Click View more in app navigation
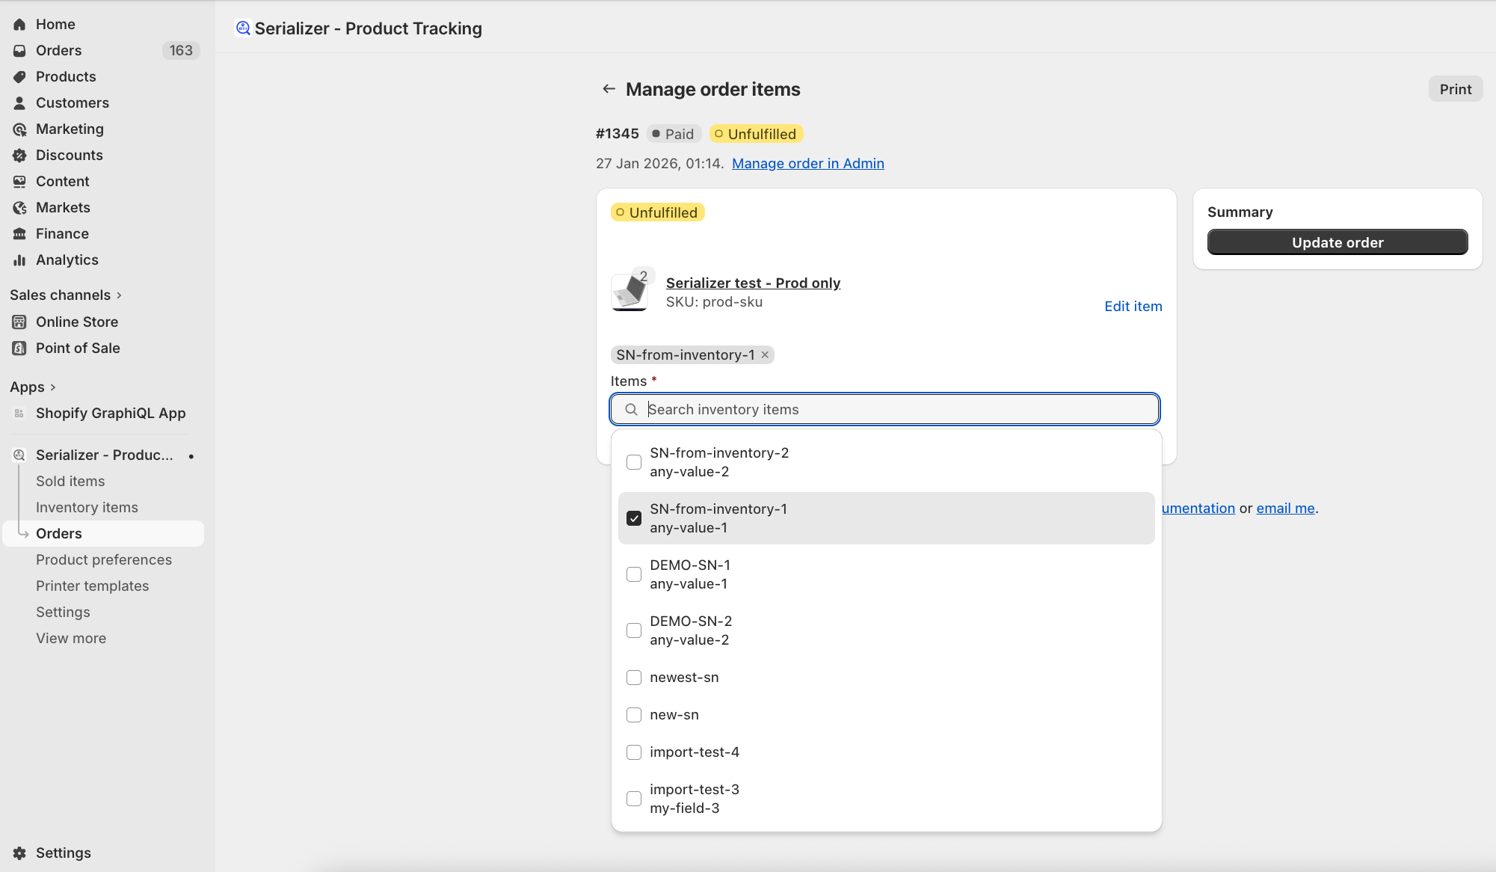 (71, 638)
